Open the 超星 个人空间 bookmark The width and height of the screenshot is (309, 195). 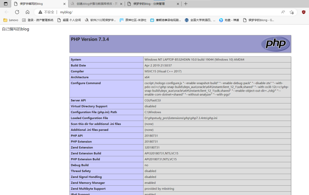pos(69,20)
